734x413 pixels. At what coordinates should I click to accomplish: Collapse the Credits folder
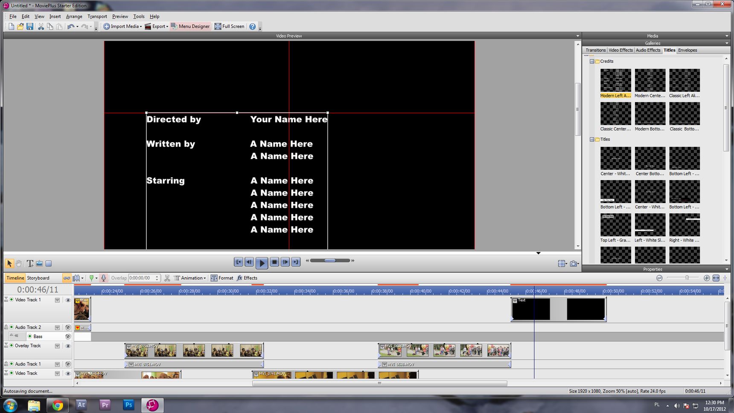click(x=592, y=61)
